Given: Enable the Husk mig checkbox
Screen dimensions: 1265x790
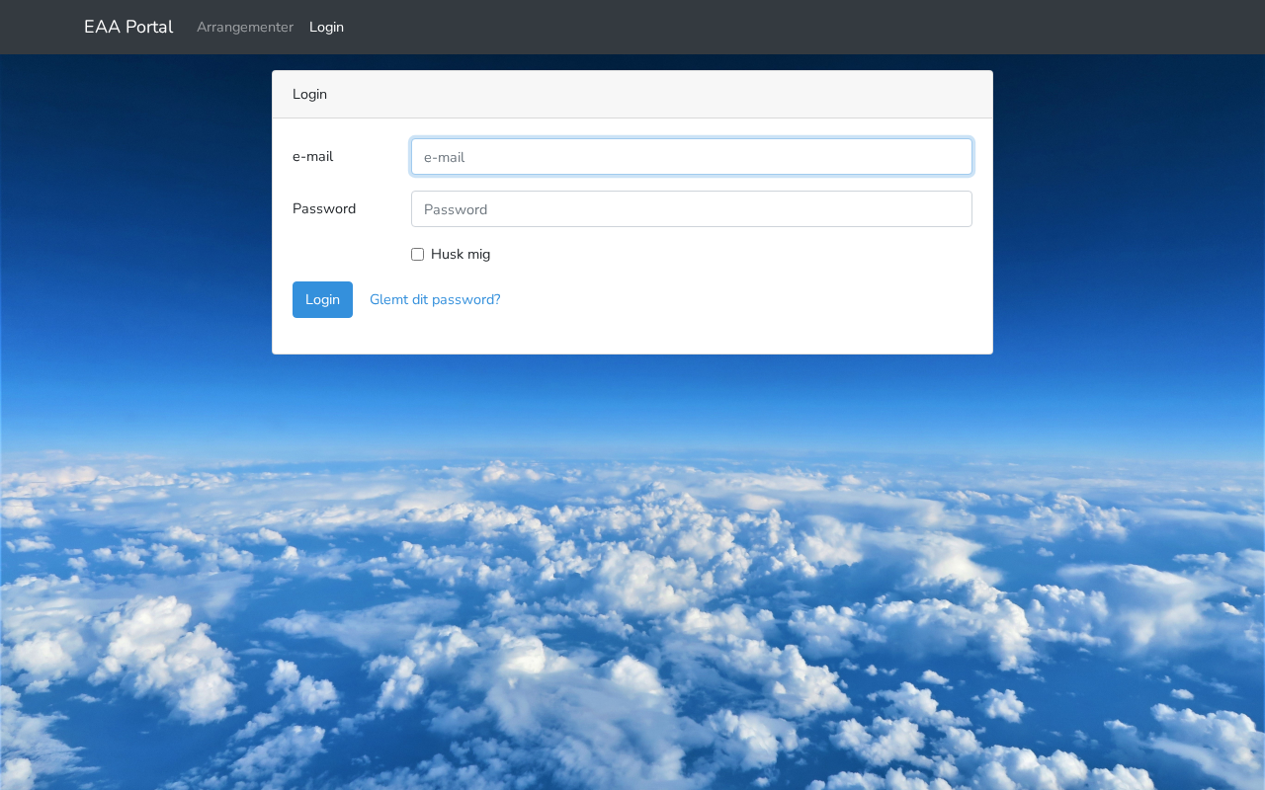Looking at the screenshot, I should 417,255.
